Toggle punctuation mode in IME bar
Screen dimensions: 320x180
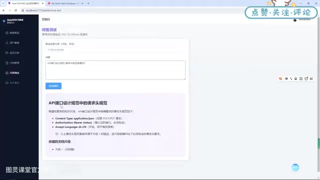click(x=291, y=79)
